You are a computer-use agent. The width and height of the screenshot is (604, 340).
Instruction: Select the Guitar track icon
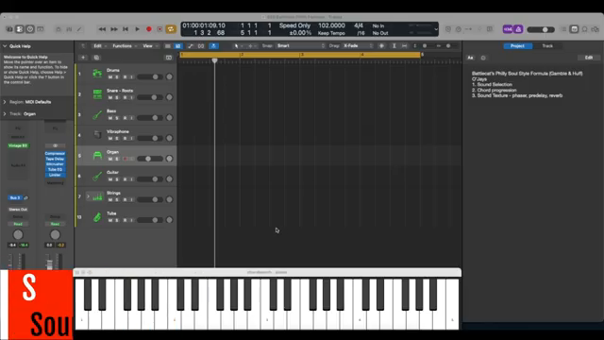(x=97, y=176)
